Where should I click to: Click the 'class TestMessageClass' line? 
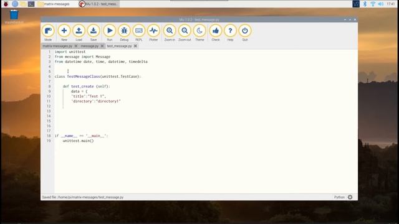tap(98, 77)
